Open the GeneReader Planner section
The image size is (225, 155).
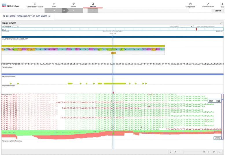click(35, 5)
